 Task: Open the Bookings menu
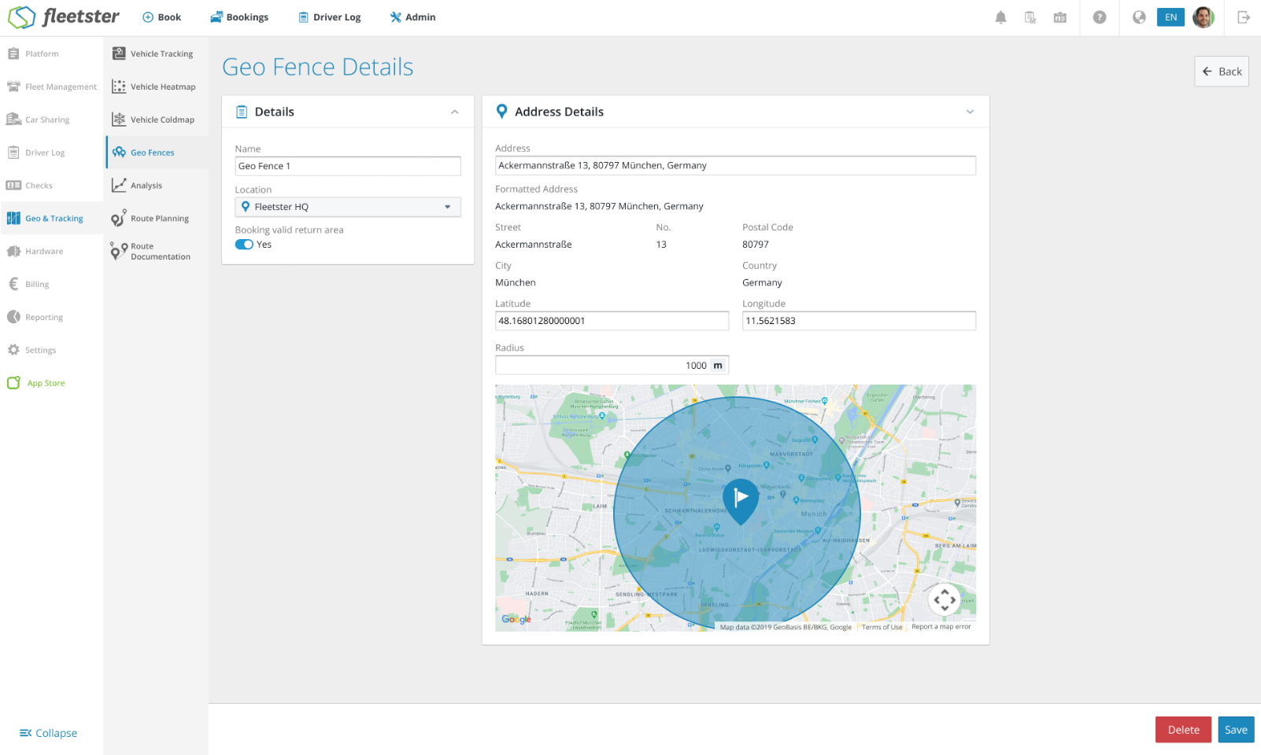coord(239,17)
